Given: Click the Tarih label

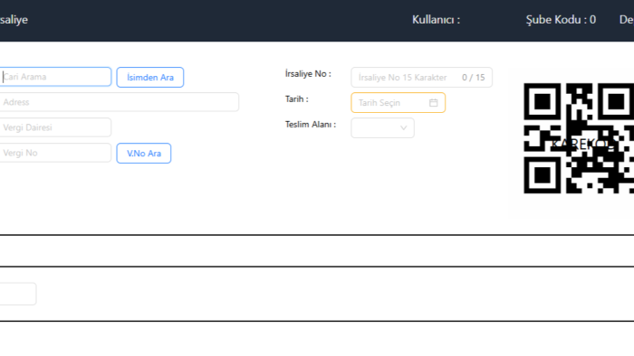Looking at the screenshot, I should tap(297, 99).
